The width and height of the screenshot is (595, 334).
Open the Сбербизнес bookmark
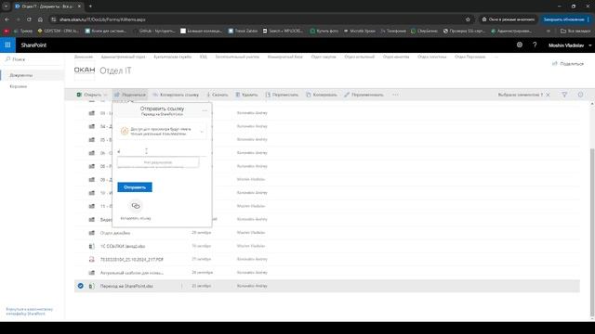[x=424, y=31]
